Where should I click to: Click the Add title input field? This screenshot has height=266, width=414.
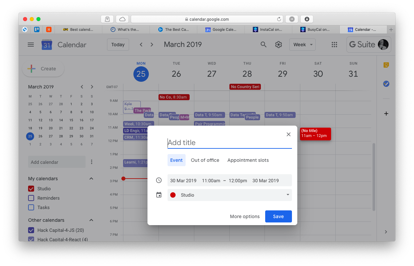click(x=230, y=143)
